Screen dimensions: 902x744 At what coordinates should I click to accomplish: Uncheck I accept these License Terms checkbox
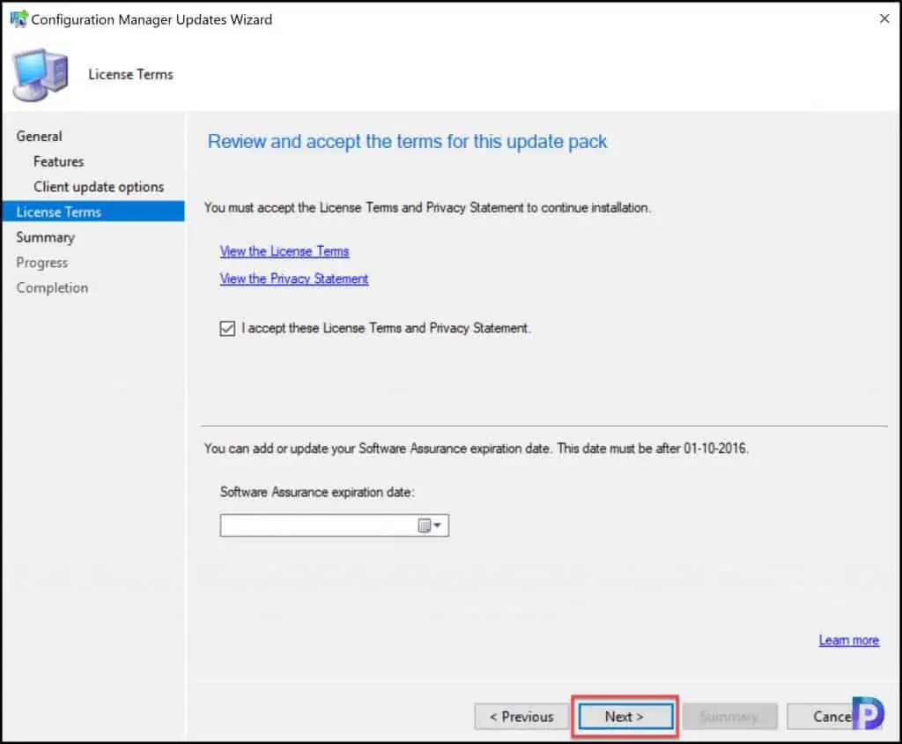pyautogui.click(x=227, y=328)
